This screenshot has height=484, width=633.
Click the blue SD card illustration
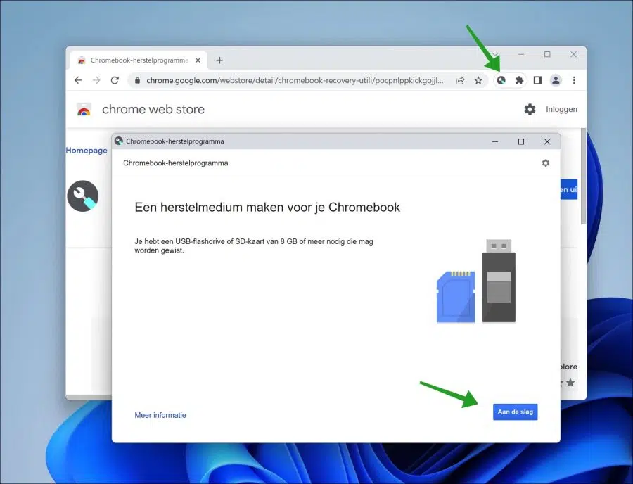[456, 297]
